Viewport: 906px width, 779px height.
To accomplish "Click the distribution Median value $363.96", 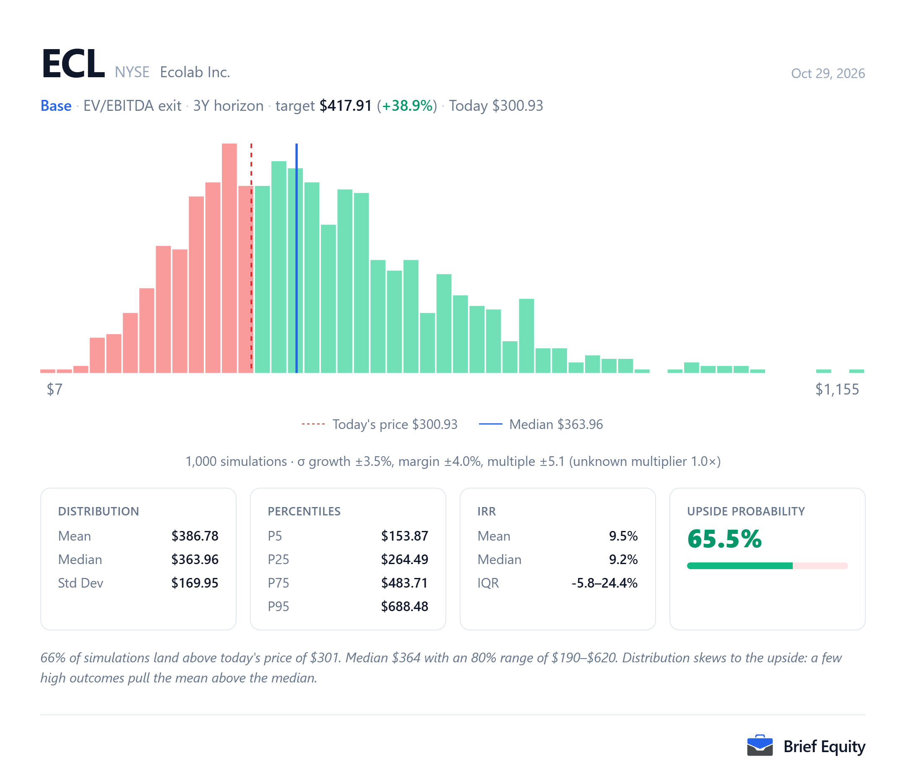I will pos(195,559).
